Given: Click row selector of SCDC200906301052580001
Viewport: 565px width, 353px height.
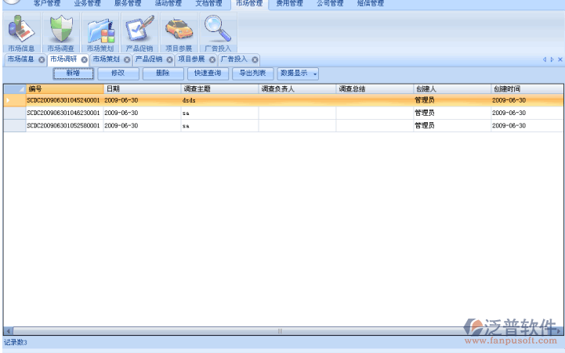Looking at the screenshot, I should (x=15, y=125).
